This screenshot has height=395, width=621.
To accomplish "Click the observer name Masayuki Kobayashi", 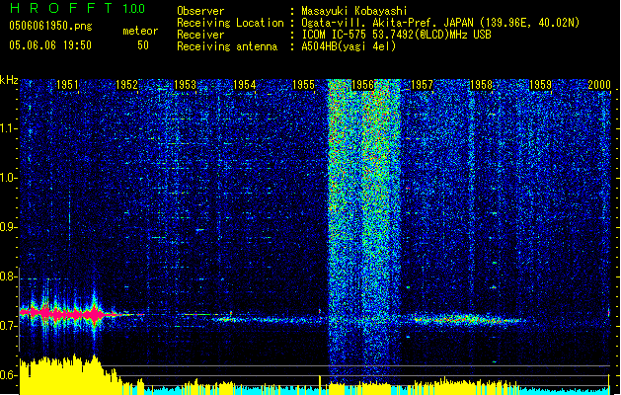I will (x=354, y=11).
